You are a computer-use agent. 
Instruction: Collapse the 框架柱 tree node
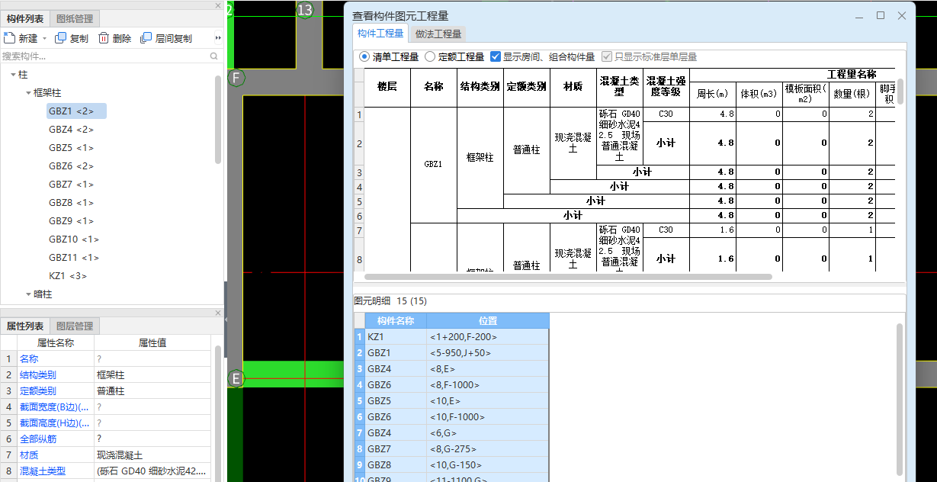click(28, 92)
